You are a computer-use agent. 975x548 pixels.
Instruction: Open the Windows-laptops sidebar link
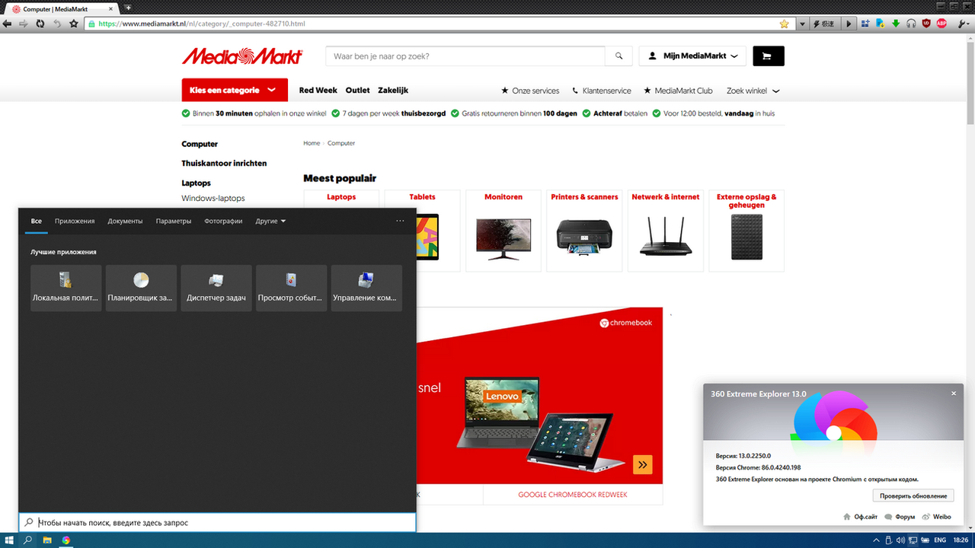tap(213, 198)
